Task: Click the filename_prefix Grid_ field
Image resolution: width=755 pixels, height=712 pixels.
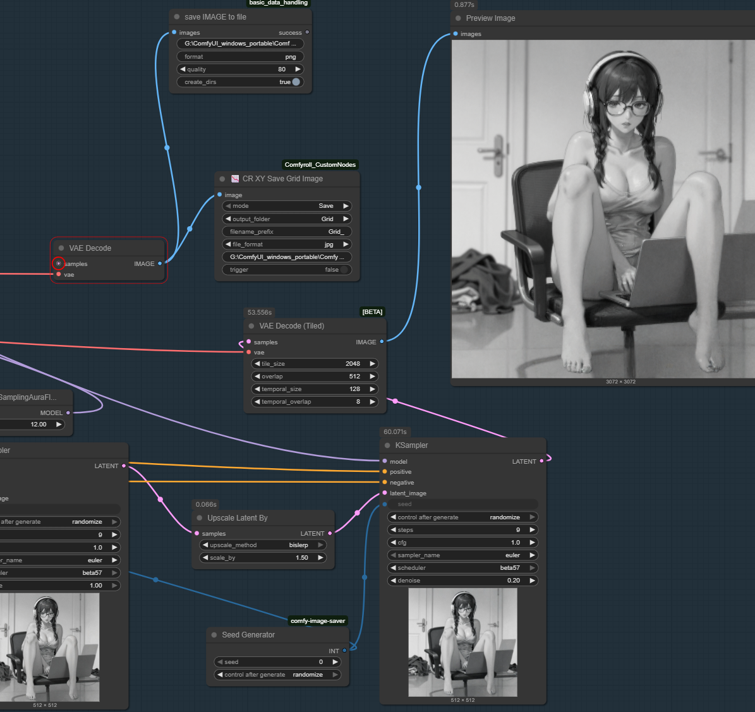Action: [x=286, y=232]
